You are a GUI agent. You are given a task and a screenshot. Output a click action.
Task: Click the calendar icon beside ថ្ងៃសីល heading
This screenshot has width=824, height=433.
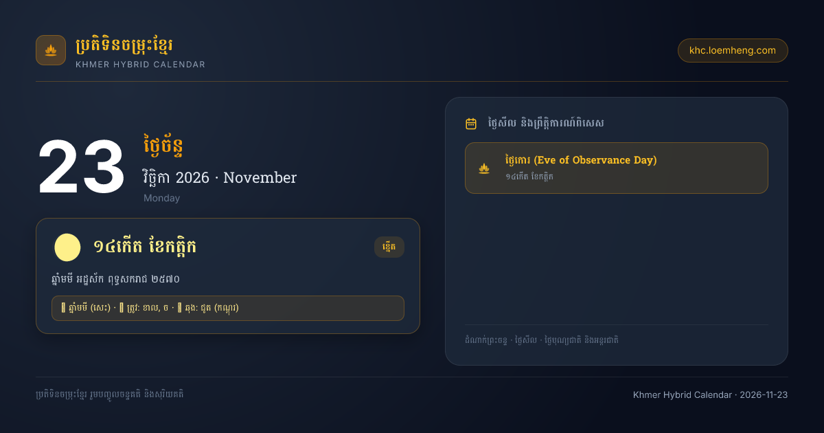pos(471,124)
